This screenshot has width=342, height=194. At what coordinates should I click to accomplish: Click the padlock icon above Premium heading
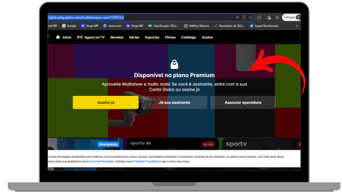[x=174, y=64]
